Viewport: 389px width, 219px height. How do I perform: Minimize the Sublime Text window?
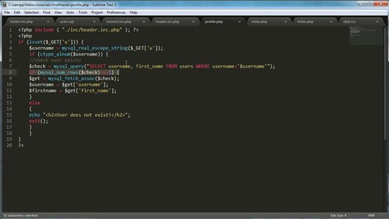coord(362,4)
